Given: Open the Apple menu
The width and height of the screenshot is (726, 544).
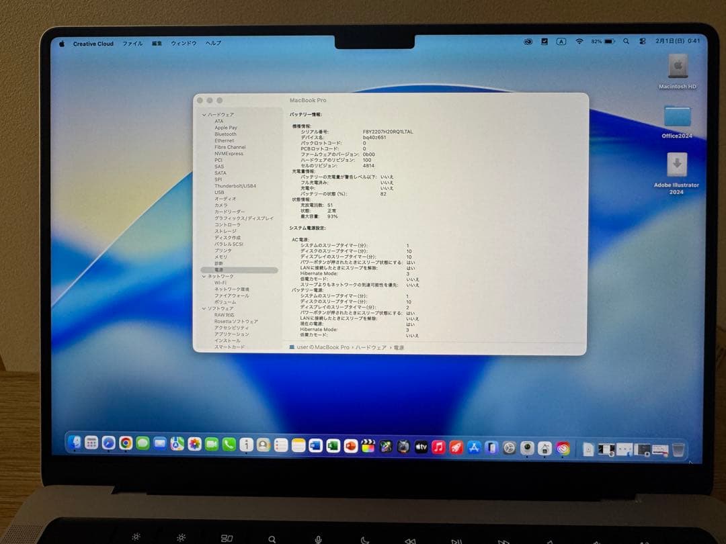Looking at the screenshot, I should coord(62,44).
